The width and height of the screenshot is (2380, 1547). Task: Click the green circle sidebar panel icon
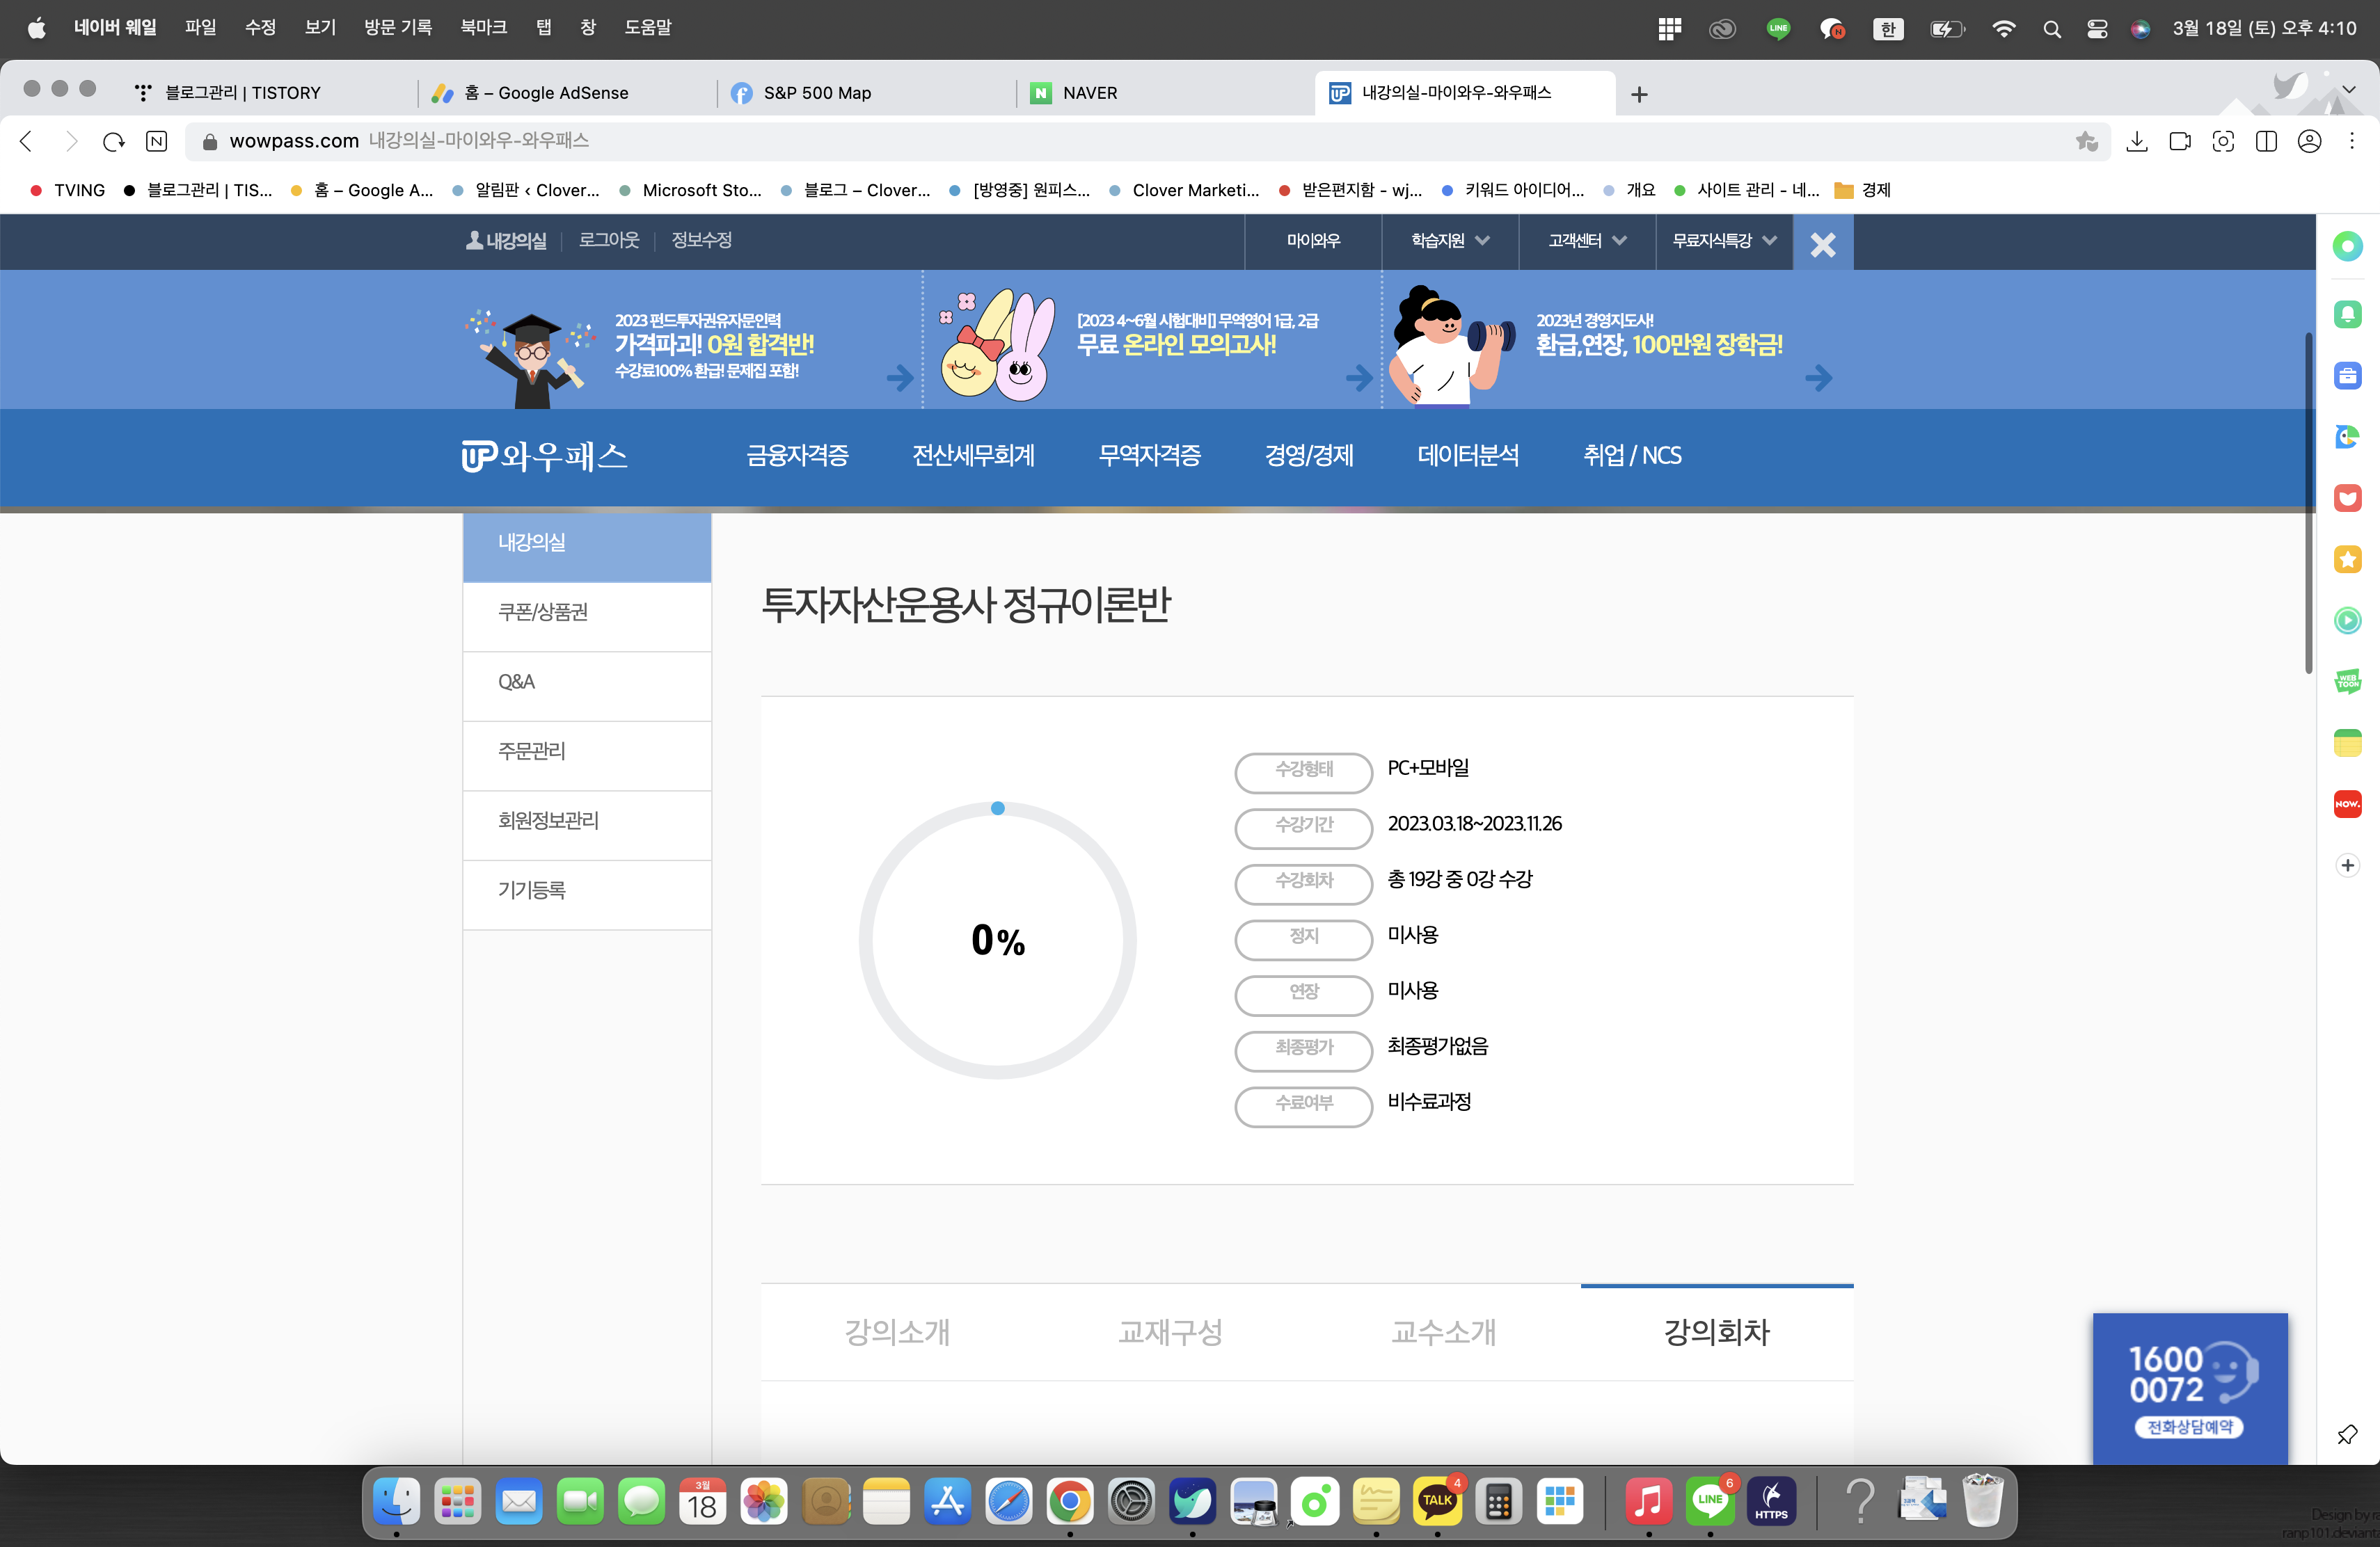coord(2347,246)
